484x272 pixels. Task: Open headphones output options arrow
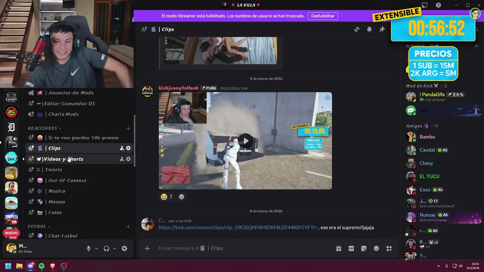point(114,248)
